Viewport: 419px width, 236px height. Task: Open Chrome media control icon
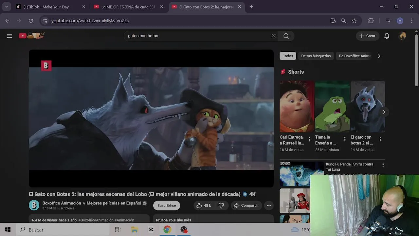388,21
